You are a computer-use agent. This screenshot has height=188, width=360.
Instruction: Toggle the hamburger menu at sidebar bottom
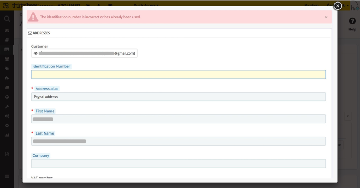[x=7, y=176]
